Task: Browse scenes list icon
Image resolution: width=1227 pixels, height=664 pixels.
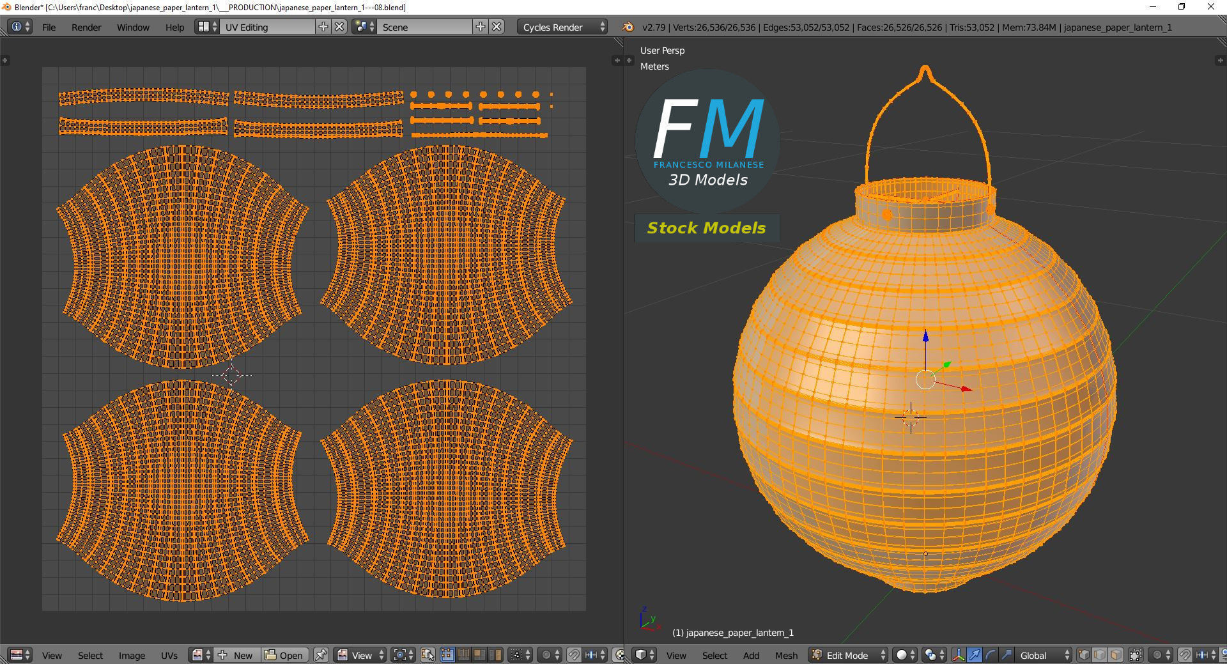Action: [364, 27]
